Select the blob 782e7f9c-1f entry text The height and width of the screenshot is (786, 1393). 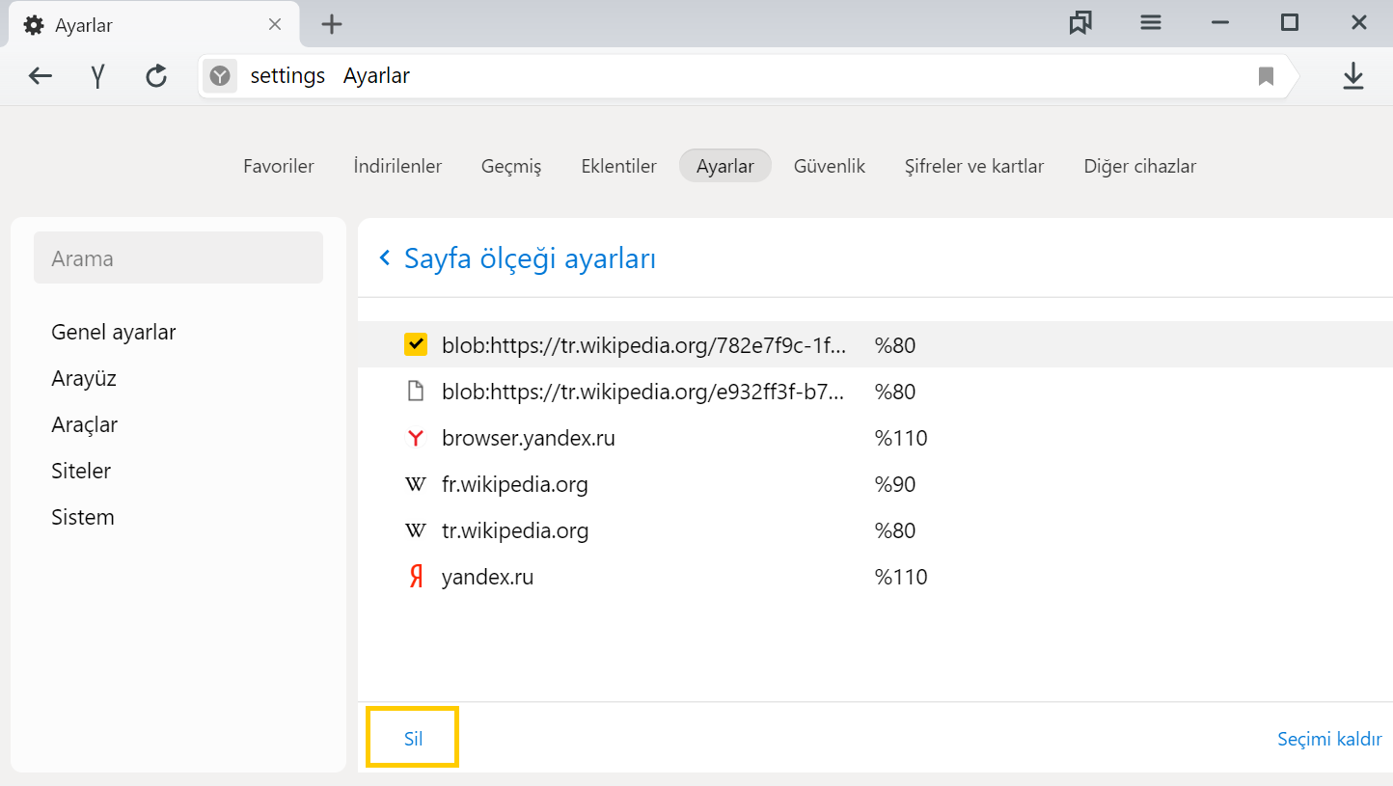click(644, 345)
